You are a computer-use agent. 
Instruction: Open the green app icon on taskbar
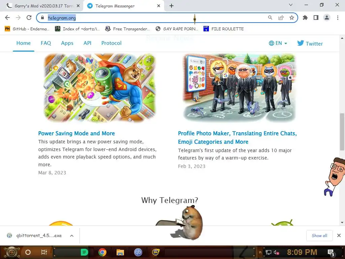pos(84,252)
